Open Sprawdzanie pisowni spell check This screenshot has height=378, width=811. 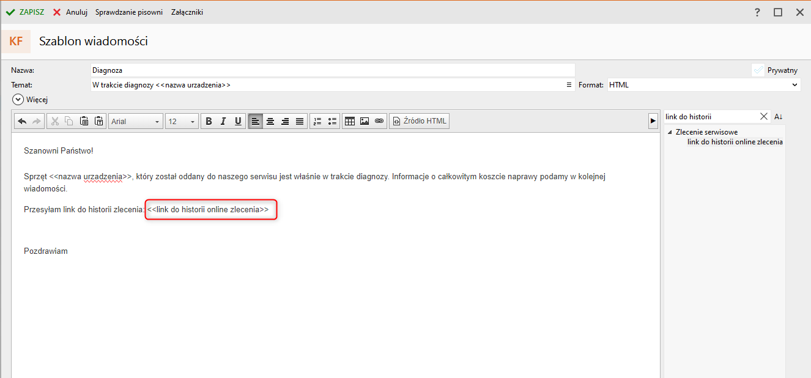click(129, 12)
